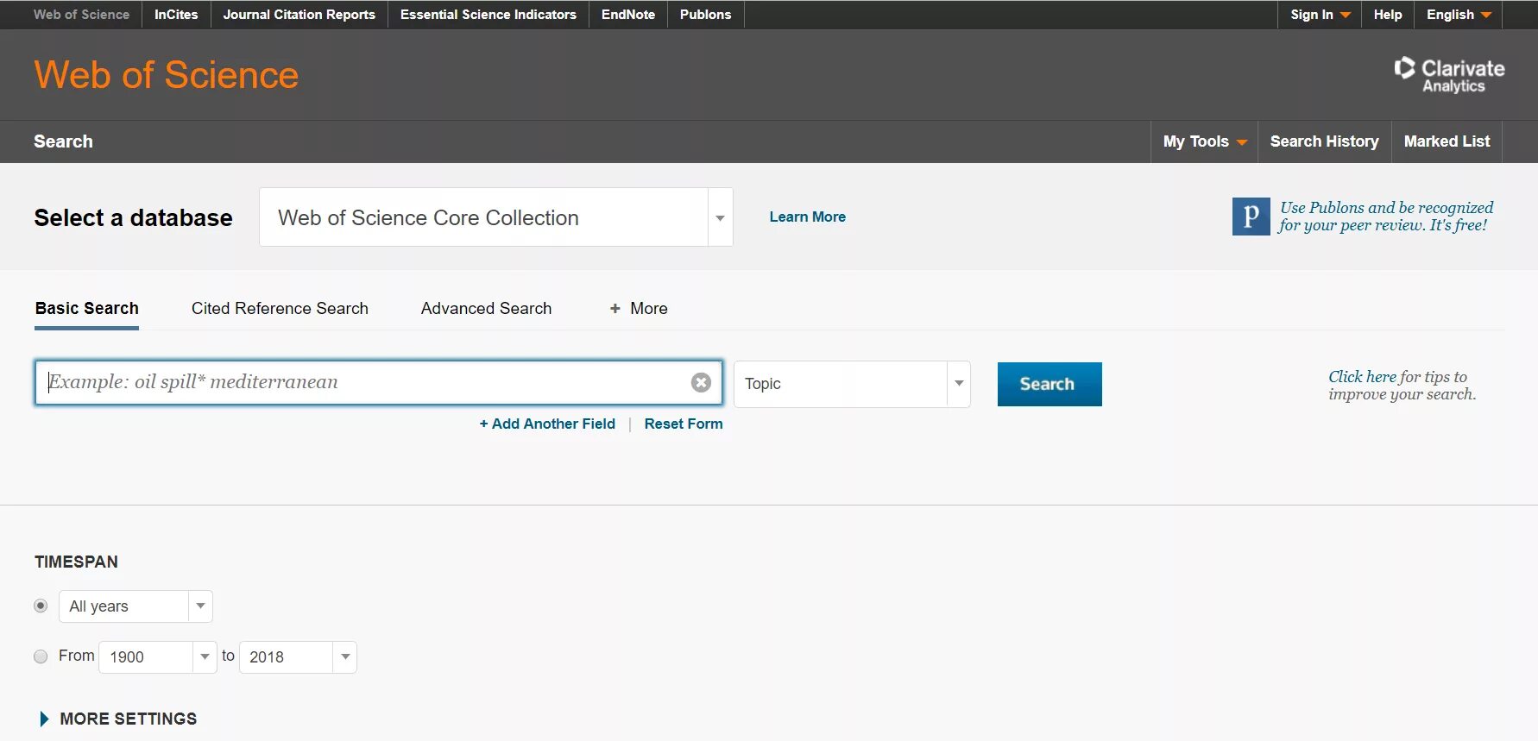
Task: Click the Learn More link
Action: tap(808, 217)
